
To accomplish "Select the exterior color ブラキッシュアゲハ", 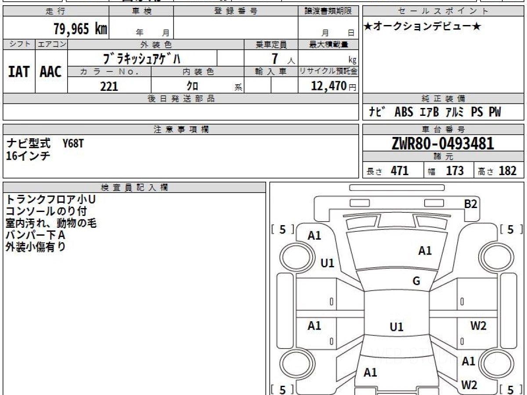I will 141,58.
